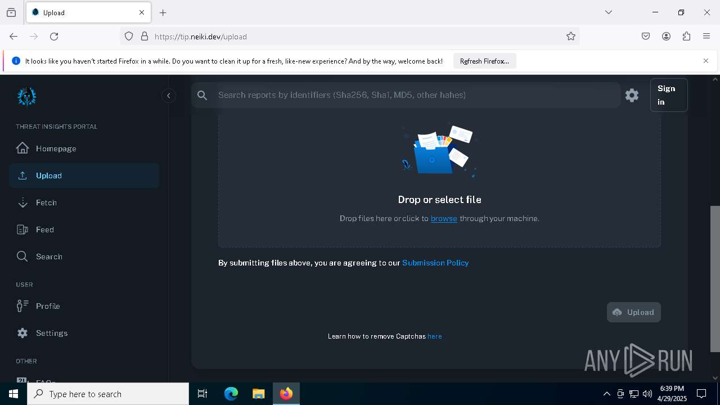Click the browser forward arrow

(x=34, y=37)
